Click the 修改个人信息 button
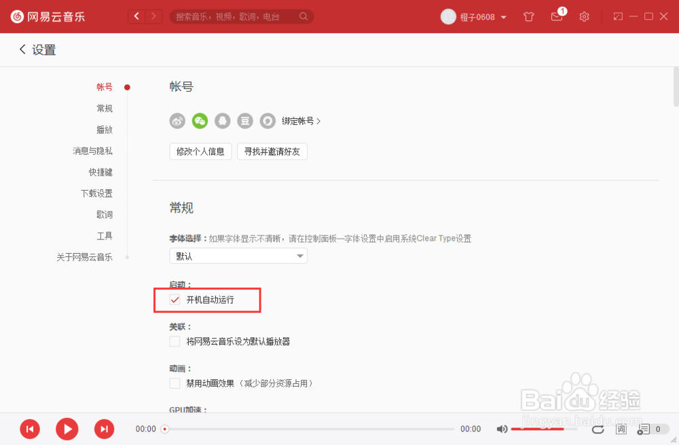The width and height of the screenshot is (679, 445). (200, 151)
